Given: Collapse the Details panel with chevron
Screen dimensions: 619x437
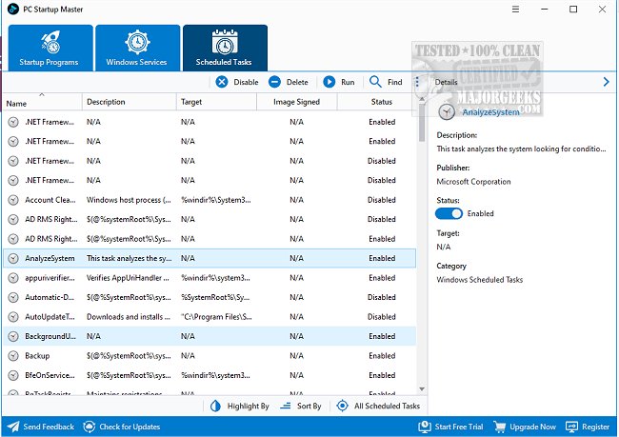Looking at the screenshot, I should click(606, 82).
